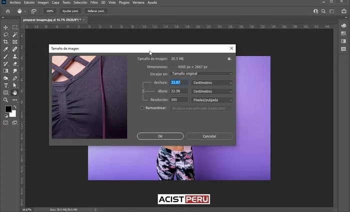
Task: Toggle scroll all windows in options bar
Action: tap(33, 11)
